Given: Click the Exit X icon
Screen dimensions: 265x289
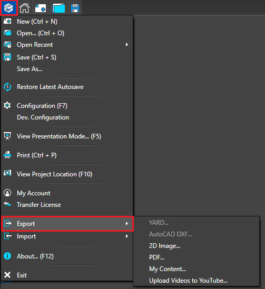Looking at the screenshot, I should (7, 275).
